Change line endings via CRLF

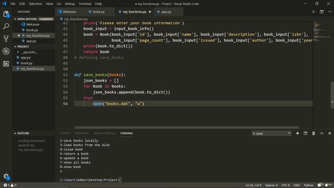point(297,185)
